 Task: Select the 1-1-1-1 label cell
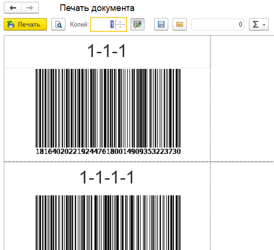(107, 178)
